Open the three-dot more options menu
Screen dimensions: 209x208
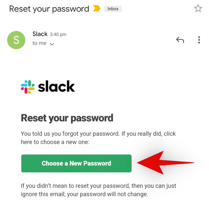(199, 40)
